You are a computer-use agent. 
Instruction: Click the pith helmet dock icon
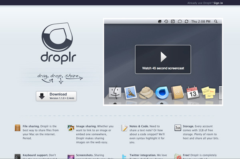click(146, 93)
